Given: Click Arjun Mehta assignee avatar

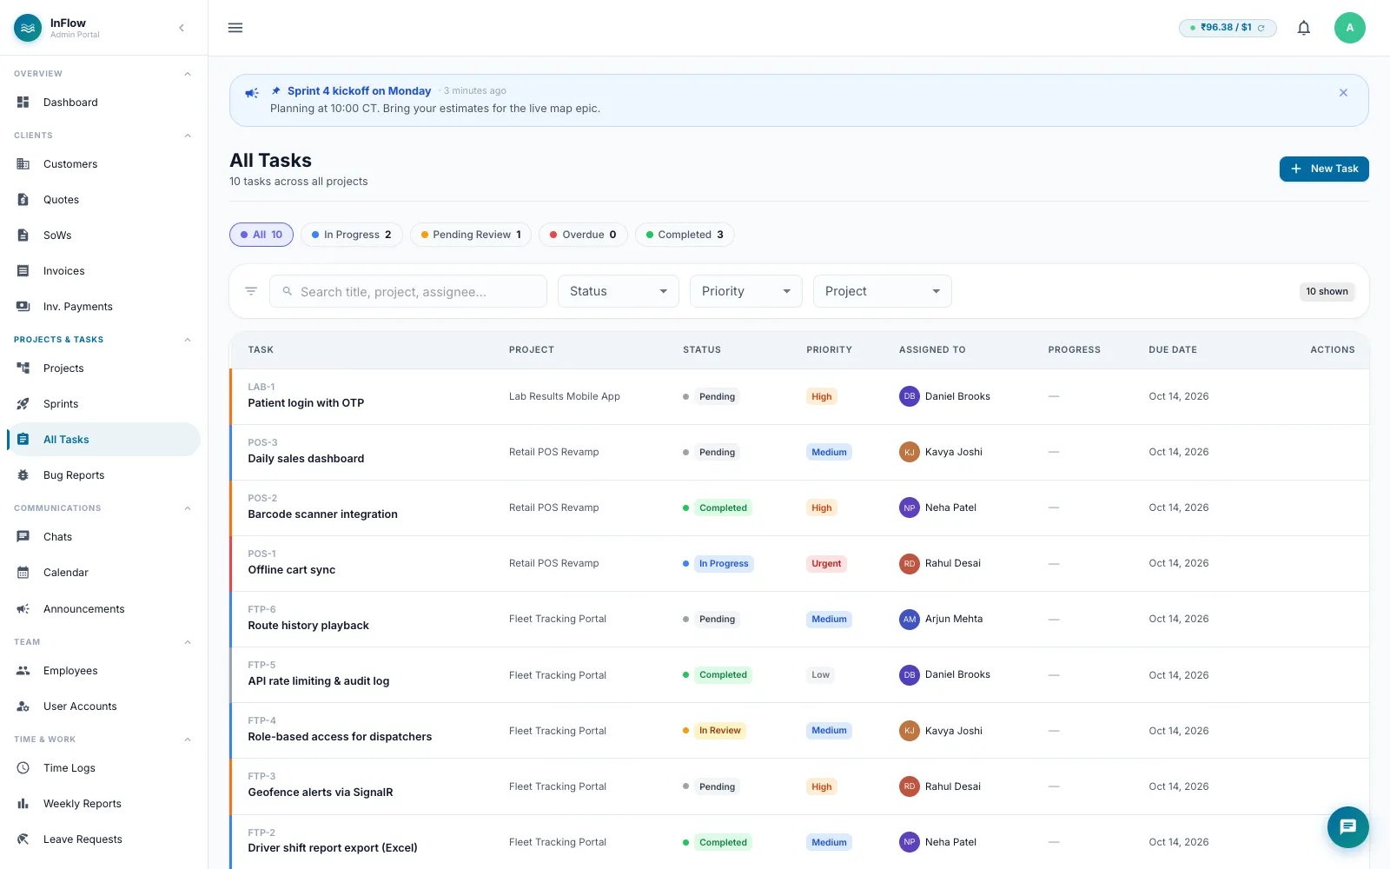Looking at the screenshot, I should [x=909, y=620].
